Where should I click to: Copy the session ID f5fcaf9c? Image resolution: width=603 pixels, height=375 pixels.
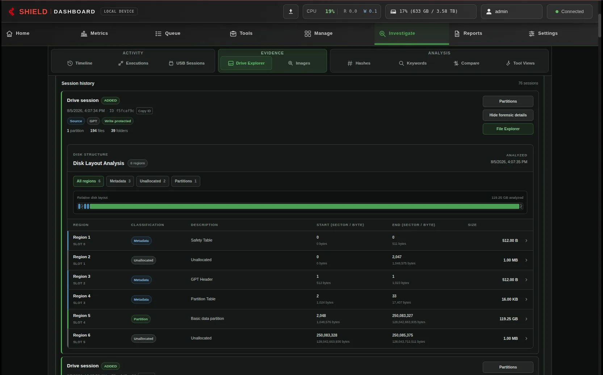click(145, 111)
